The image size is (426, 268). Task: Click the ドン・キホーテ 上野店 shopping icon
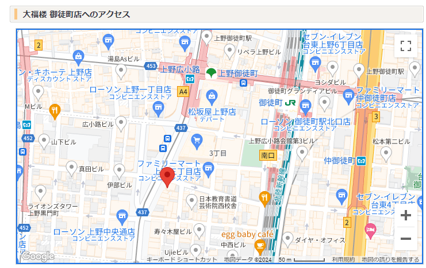coord(78,58)
